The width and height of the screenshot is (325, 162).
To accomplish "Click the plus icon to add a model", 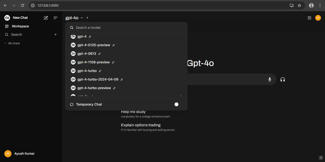I will coord(87,18).
